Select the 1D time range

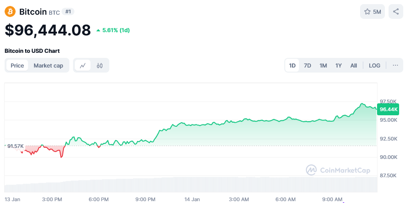pos(292,66)
